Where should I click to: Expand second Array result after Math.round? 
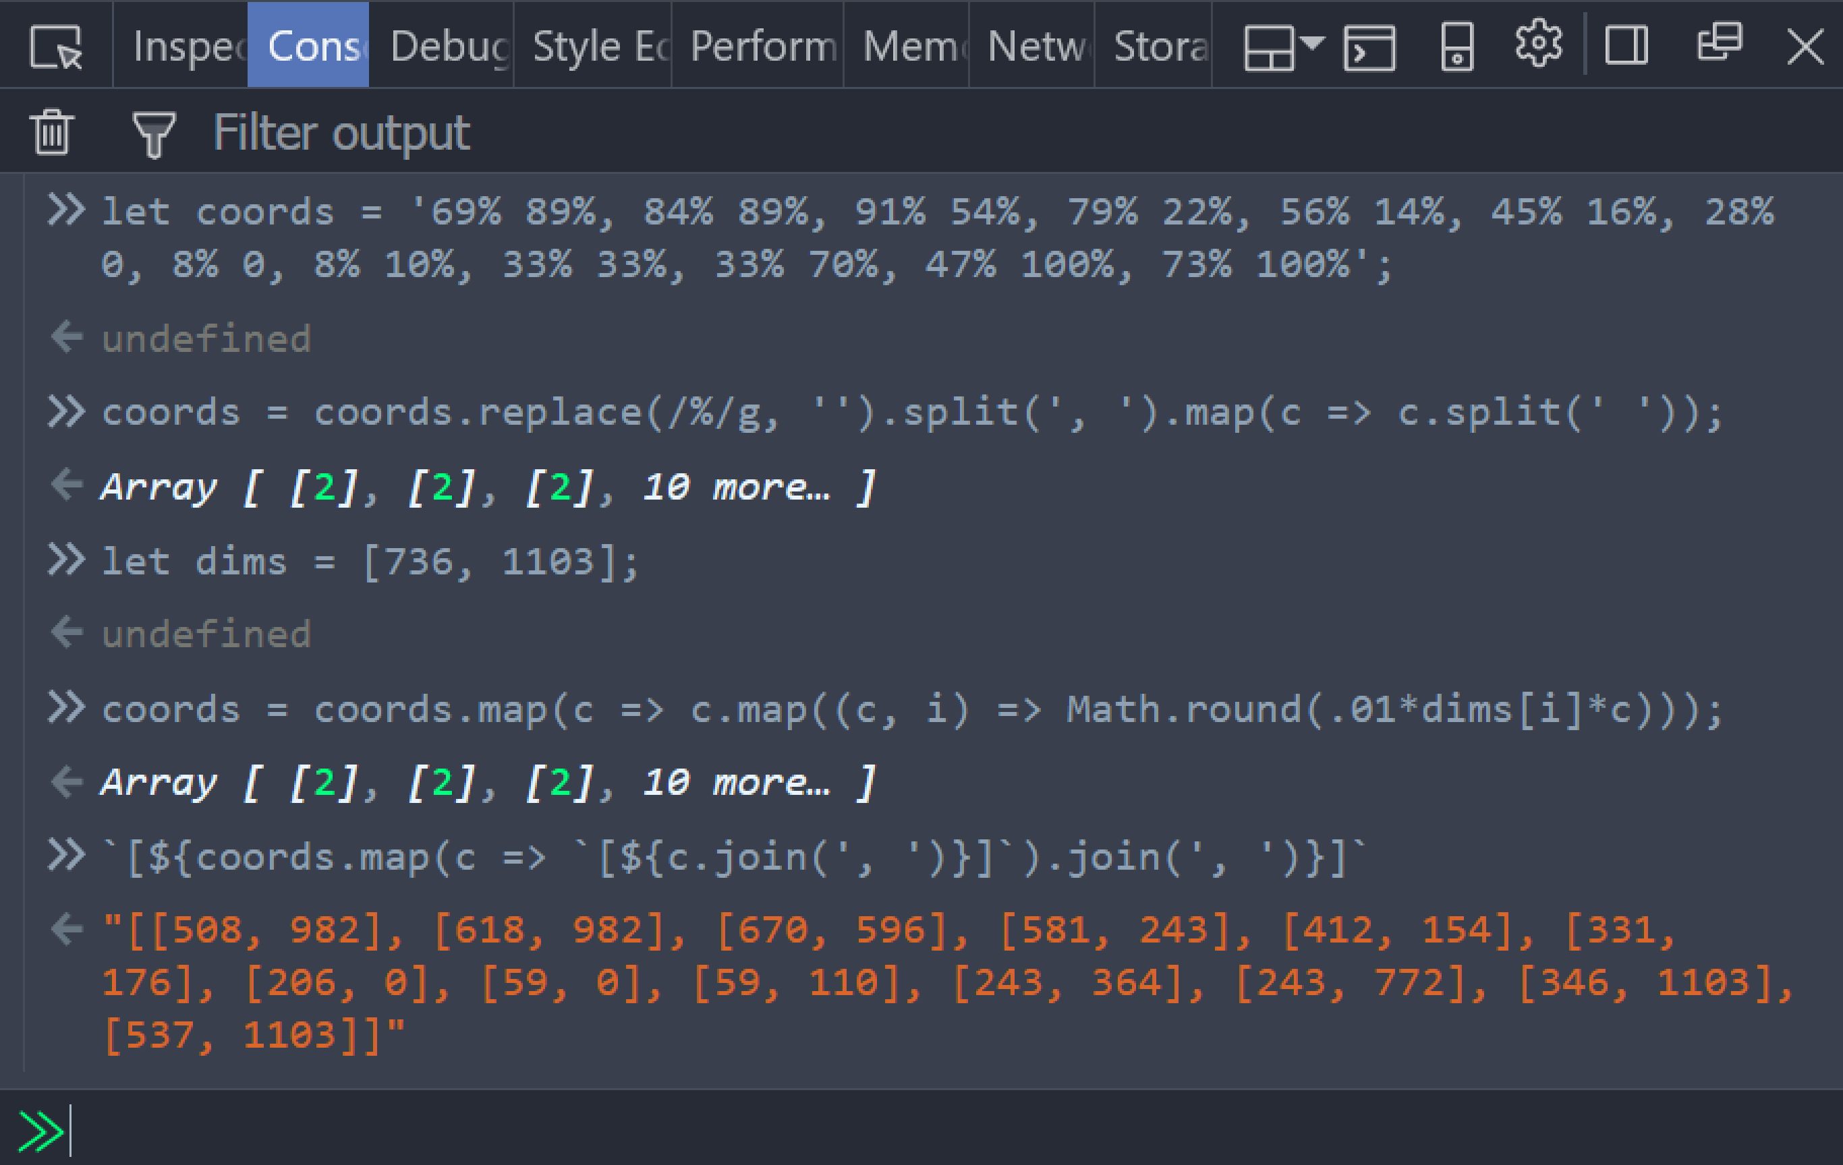click(488, 782)
